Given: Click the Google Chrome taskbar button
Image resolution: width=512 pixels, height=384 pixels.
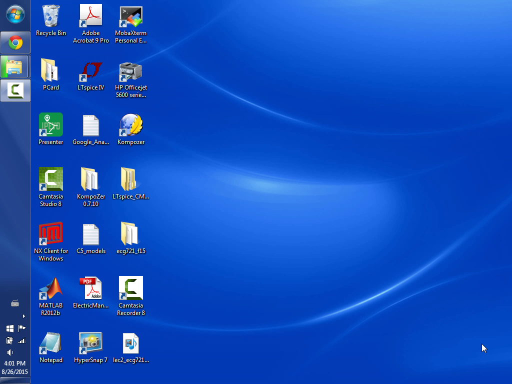Looking at the screenshot, I should click(15, 43).
